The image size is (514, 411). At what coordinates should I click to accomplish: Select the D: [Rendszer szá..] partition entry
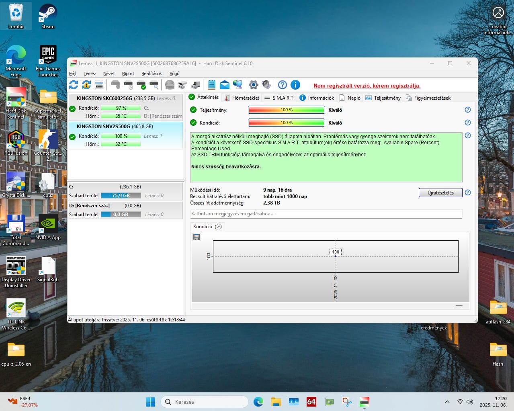pyautogui.click(x=126, y=210)
